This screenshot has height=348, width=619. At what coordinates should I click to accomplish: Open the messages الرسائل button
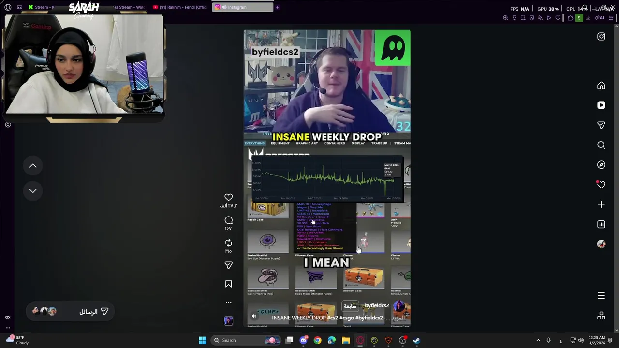coord(71,312)
